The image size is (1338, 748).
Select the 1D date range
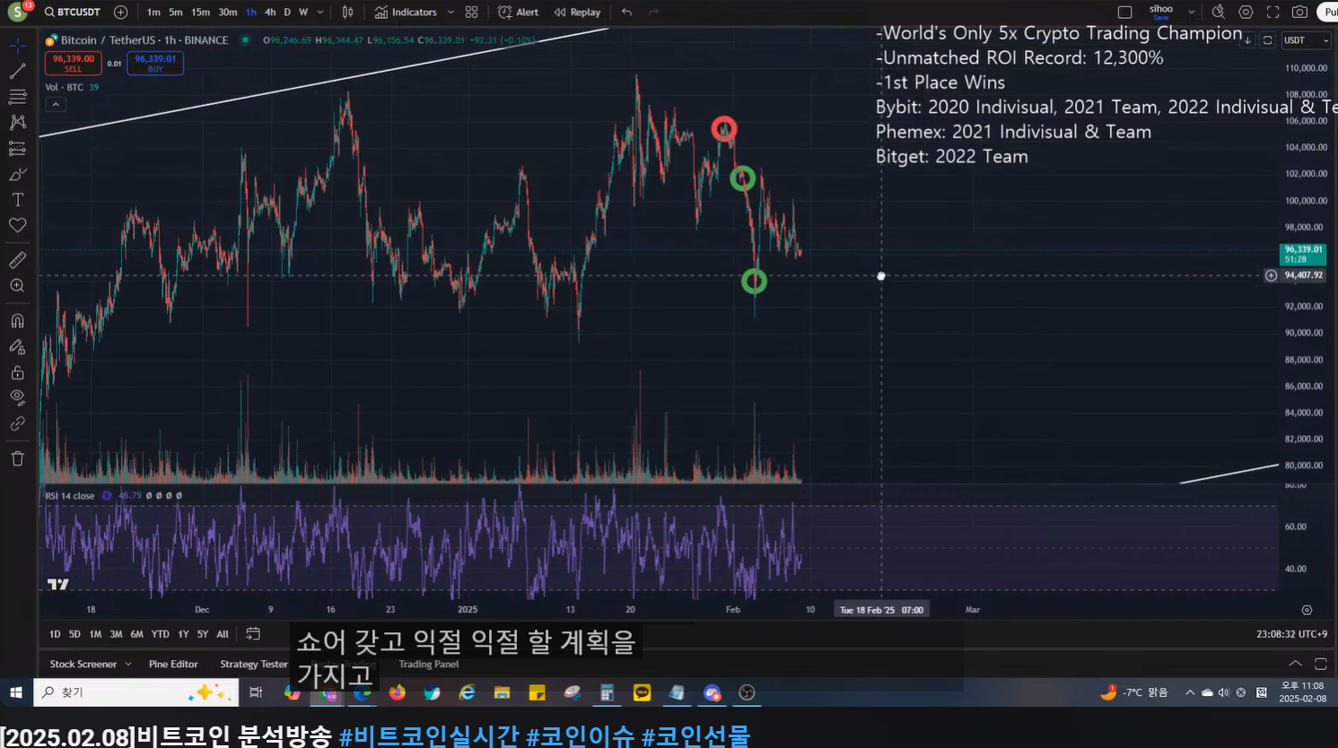coord(55,634)
